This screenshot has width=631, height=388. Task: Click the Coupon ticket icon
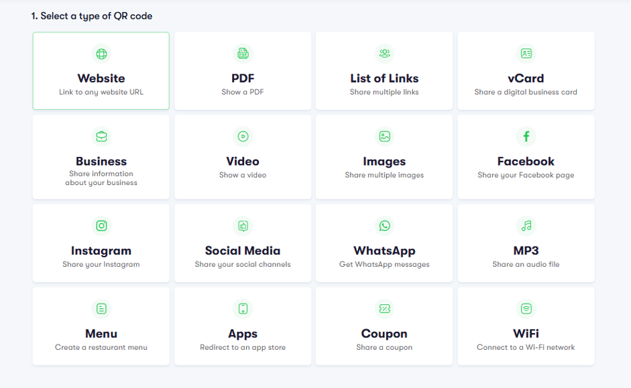(385, 309)
